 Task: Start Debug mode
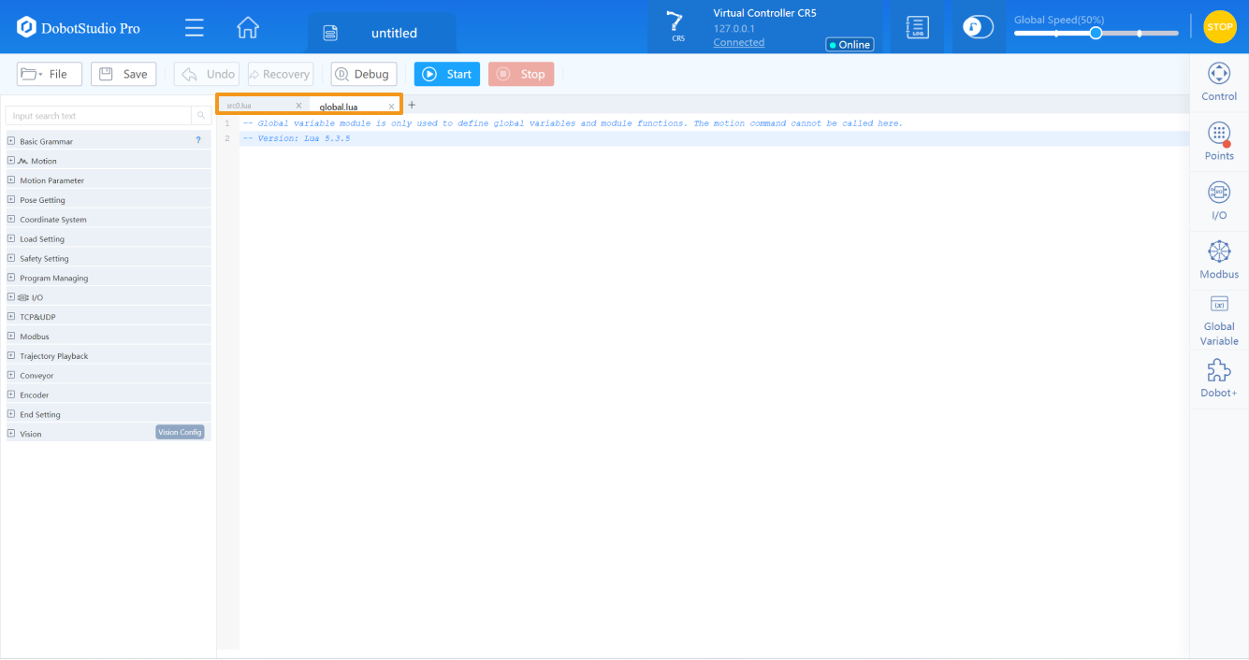[363, 74]
